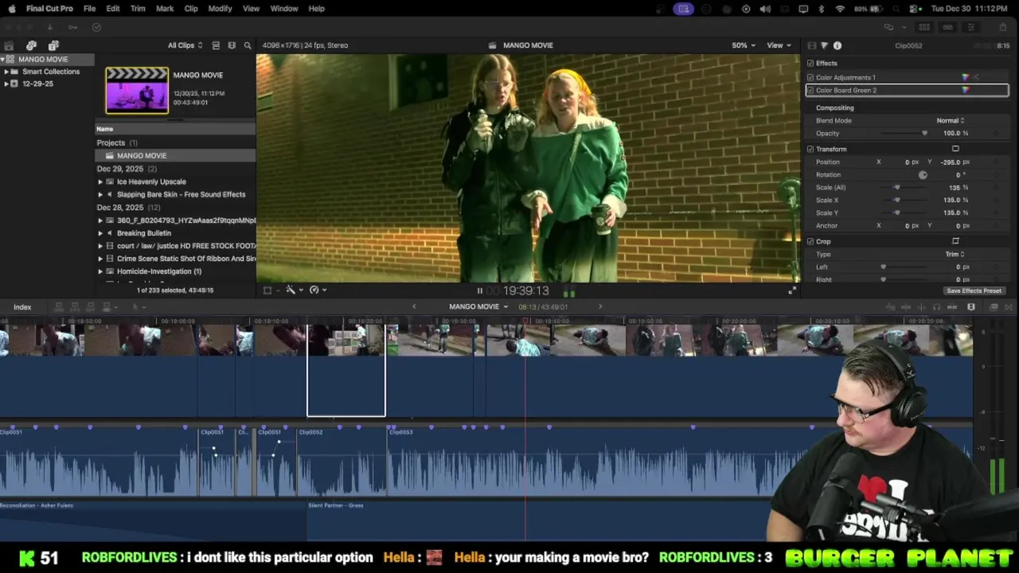The height and width of the screenshot is (573, 1019).
Task: Open the 50% viewer zoom dropdown
Action: pos(744,45)
